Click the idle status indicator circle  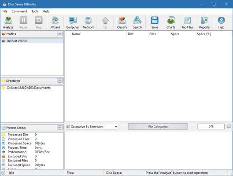coord(3,172)
